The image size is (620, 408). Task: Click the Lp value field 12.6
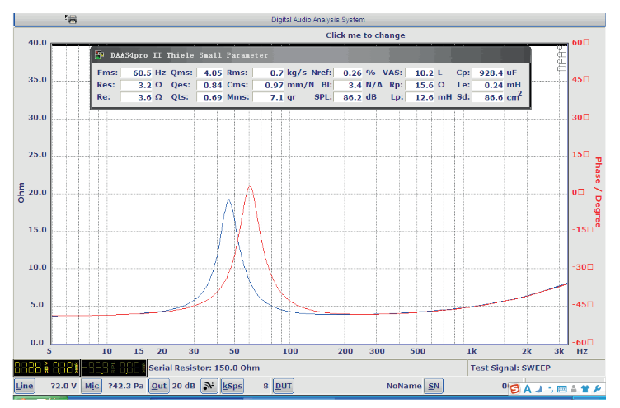tap(420, 97)
